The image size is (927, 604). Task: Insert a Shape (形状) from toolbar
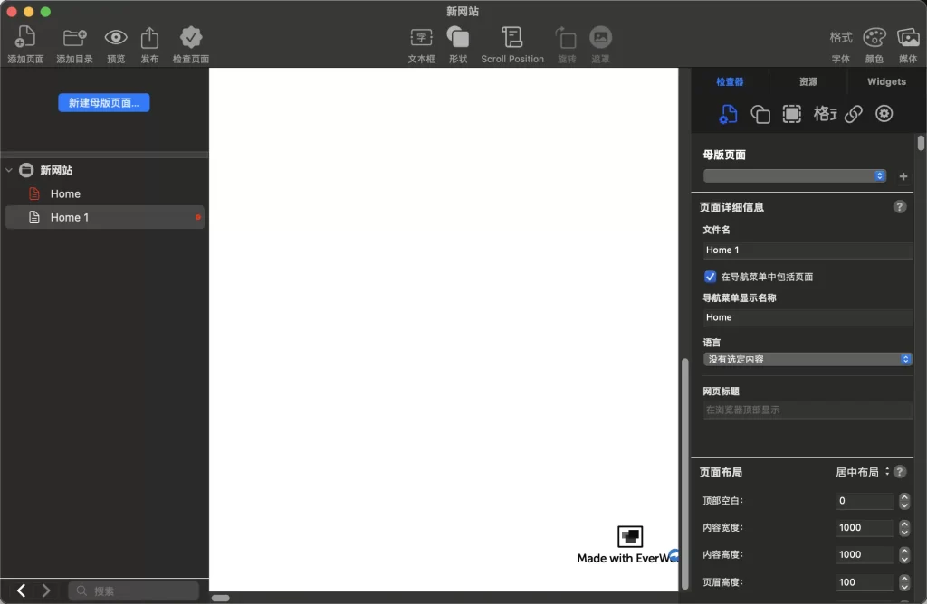pos(457,37)
